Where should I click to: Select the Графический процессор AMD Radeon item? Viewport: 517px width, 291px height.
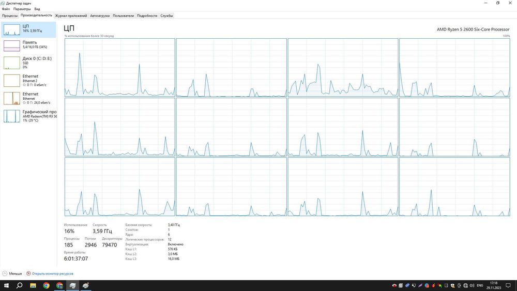tap(28, 116)
